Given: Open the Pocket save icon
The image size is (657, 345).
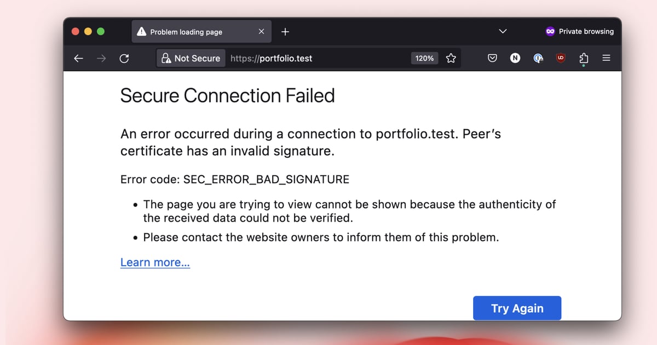Looking at the screenshot, I should pyautogui.click(x=493, y=58).
